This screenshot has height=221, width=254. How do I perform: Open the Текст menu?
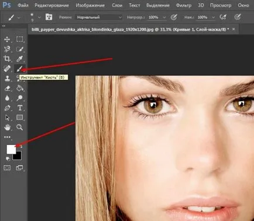coord(135,5)
